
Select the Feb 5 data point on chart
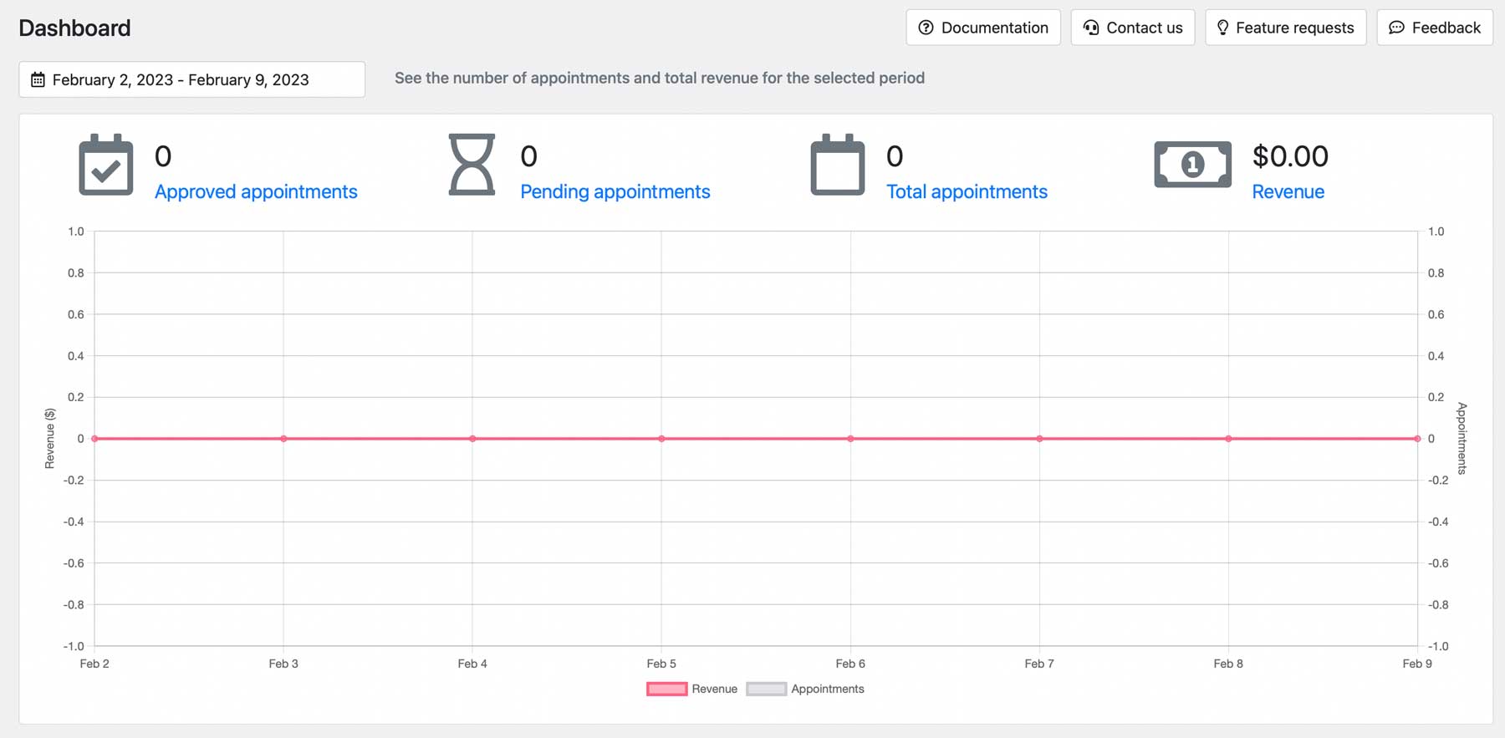click(661, 439)
